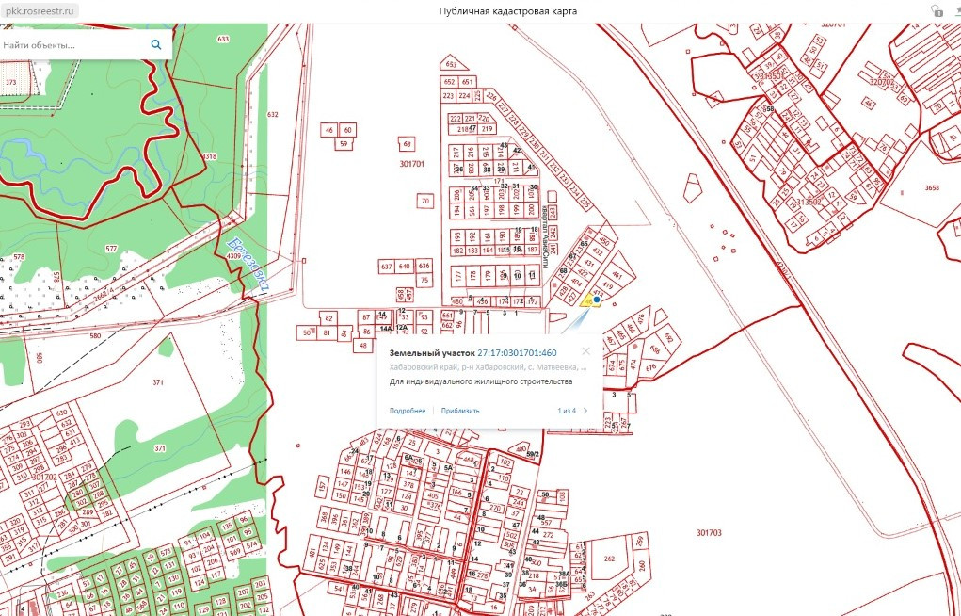Go to next result arrow beside '1 из 4'
The width and height of the screenshot is (961, 616).
(x=585, y=411)
